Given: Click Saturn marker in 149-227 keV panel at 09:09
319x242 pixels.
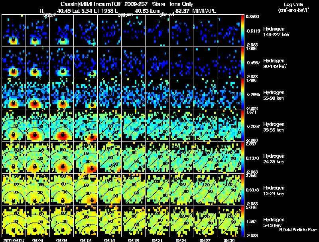Looking at the screenshot, I should pos(63,39).
